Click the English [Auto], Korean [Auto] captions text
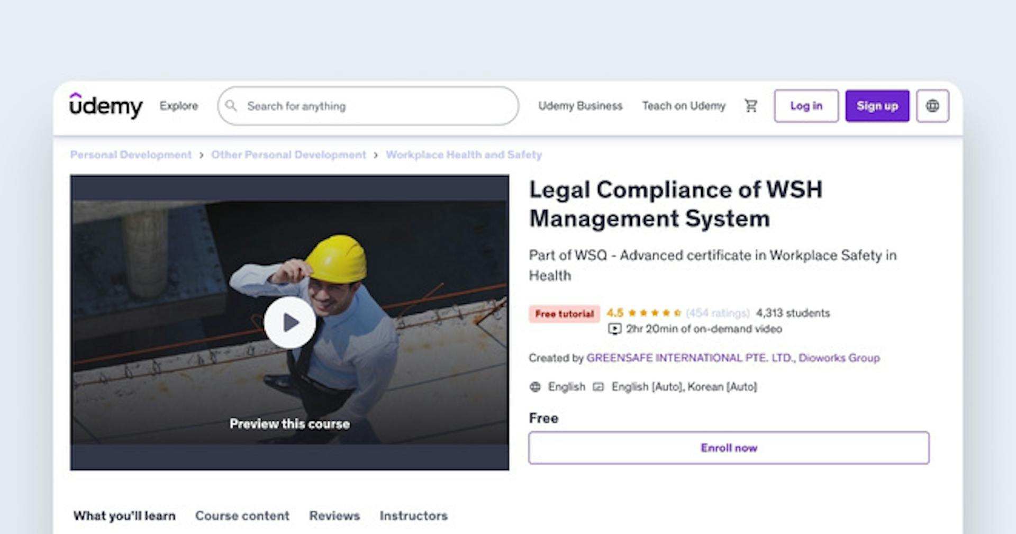Viewport: 1016px width, 534px height. (684, 387)
